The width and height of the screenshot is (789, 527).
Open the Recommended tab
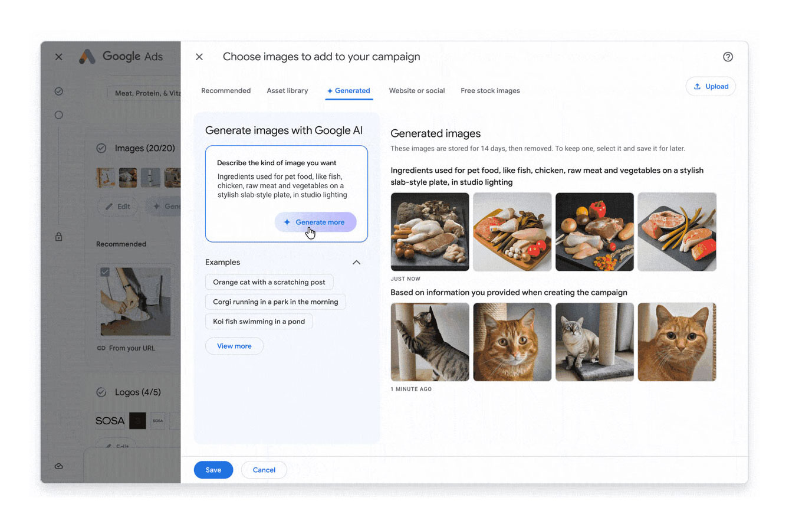click(226, 91)
